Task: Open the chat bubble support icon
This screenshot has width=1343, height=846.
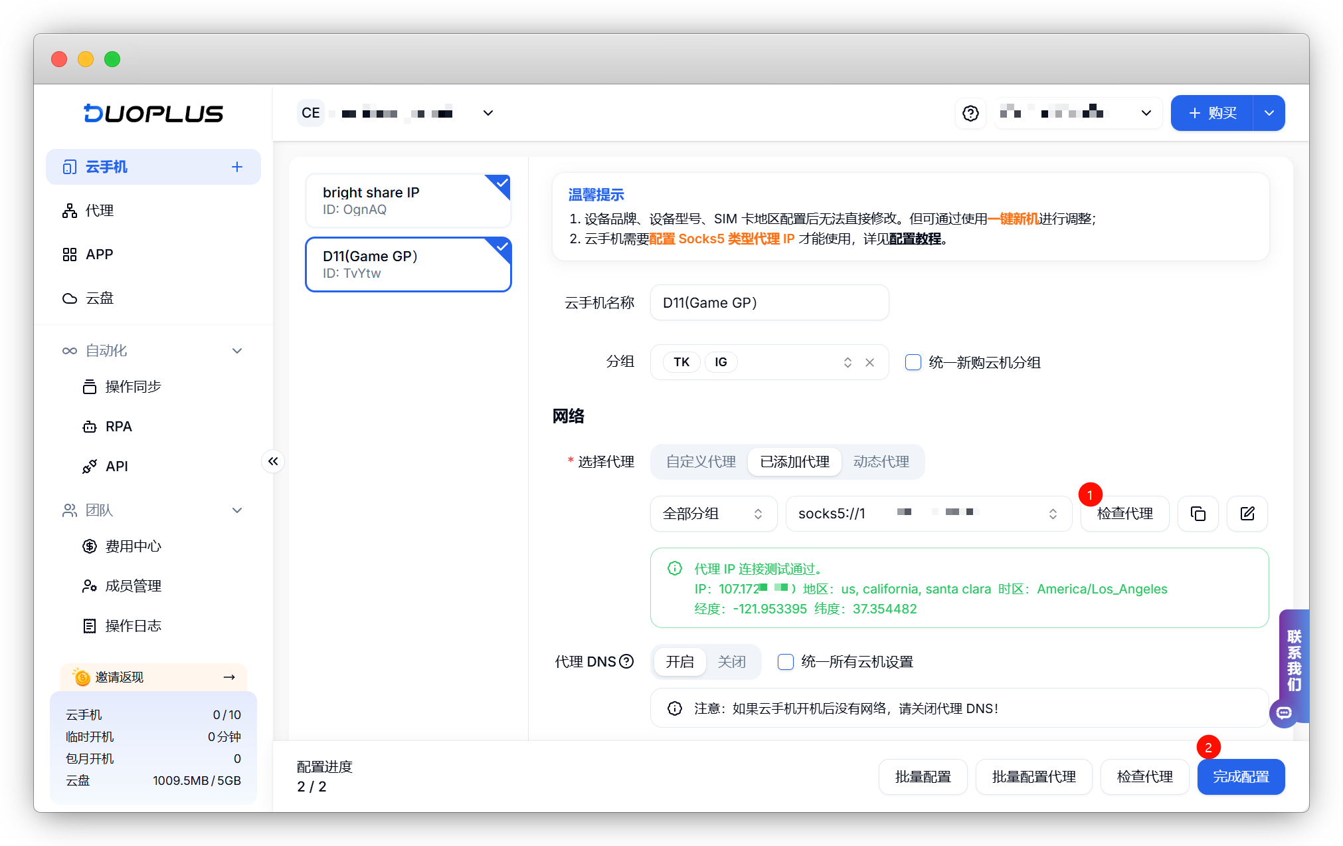Action: (1284, 713)
